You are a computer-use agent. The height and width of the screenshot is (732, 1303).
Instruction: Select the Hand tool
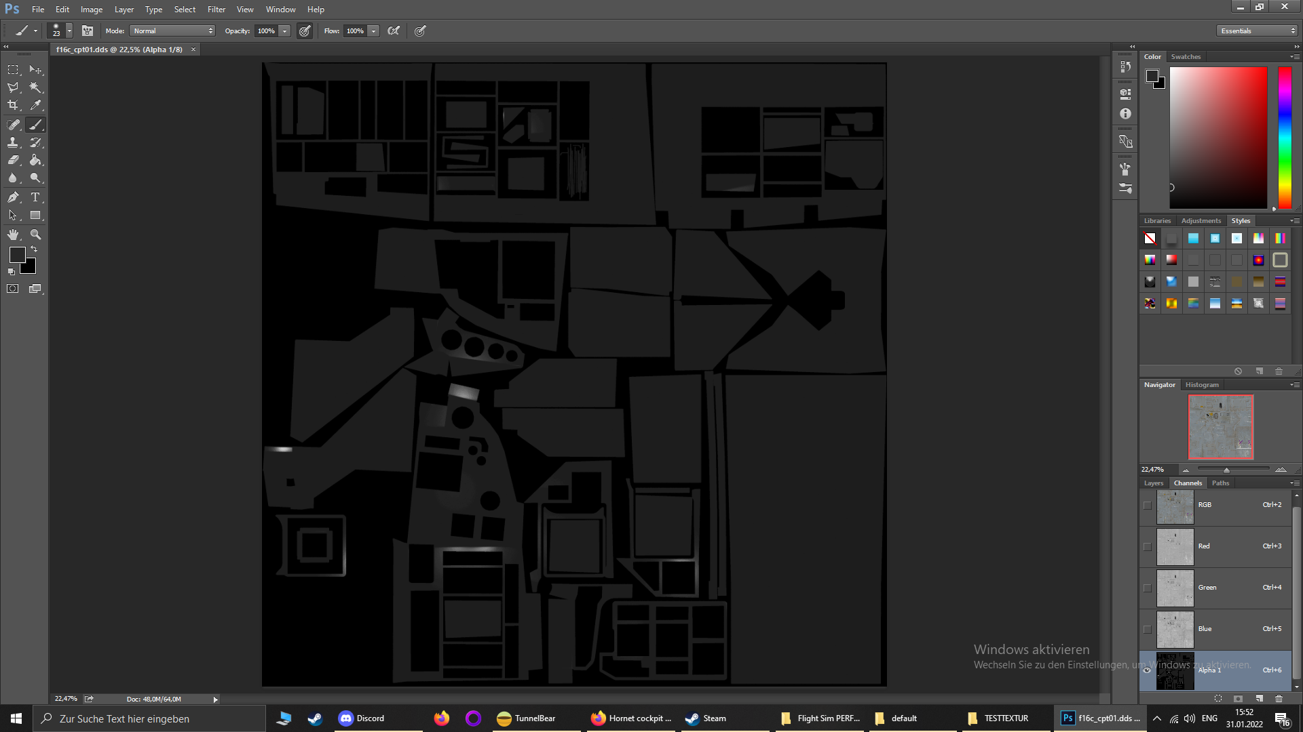13,235
